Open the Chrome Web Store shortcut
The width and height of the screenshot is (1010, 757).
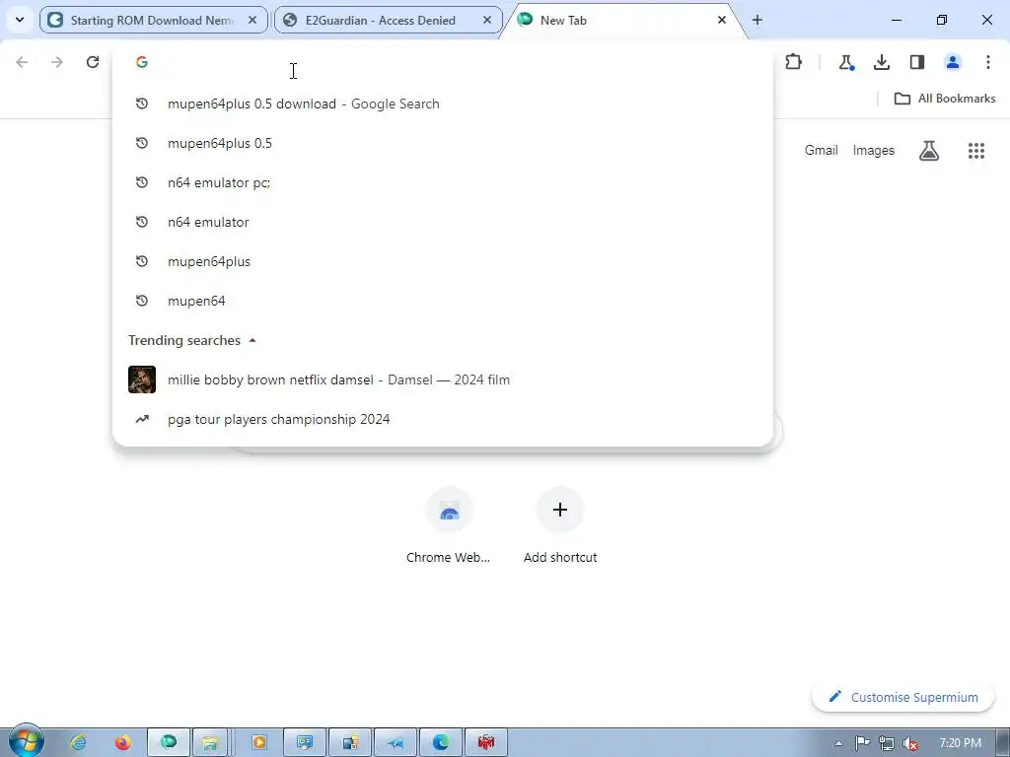449,526
